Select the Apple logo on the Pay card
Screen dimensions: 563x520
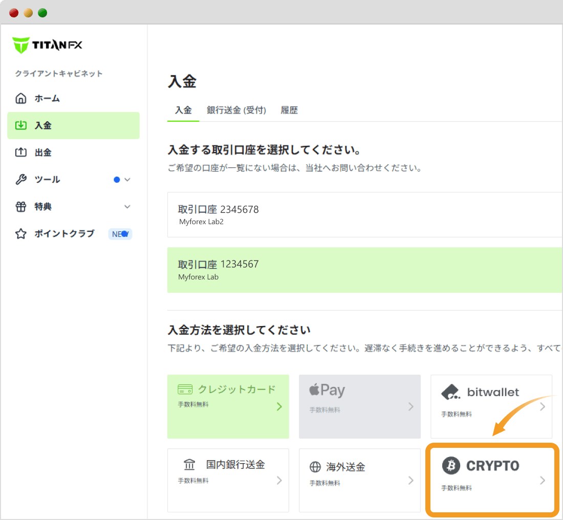(316, 390)
